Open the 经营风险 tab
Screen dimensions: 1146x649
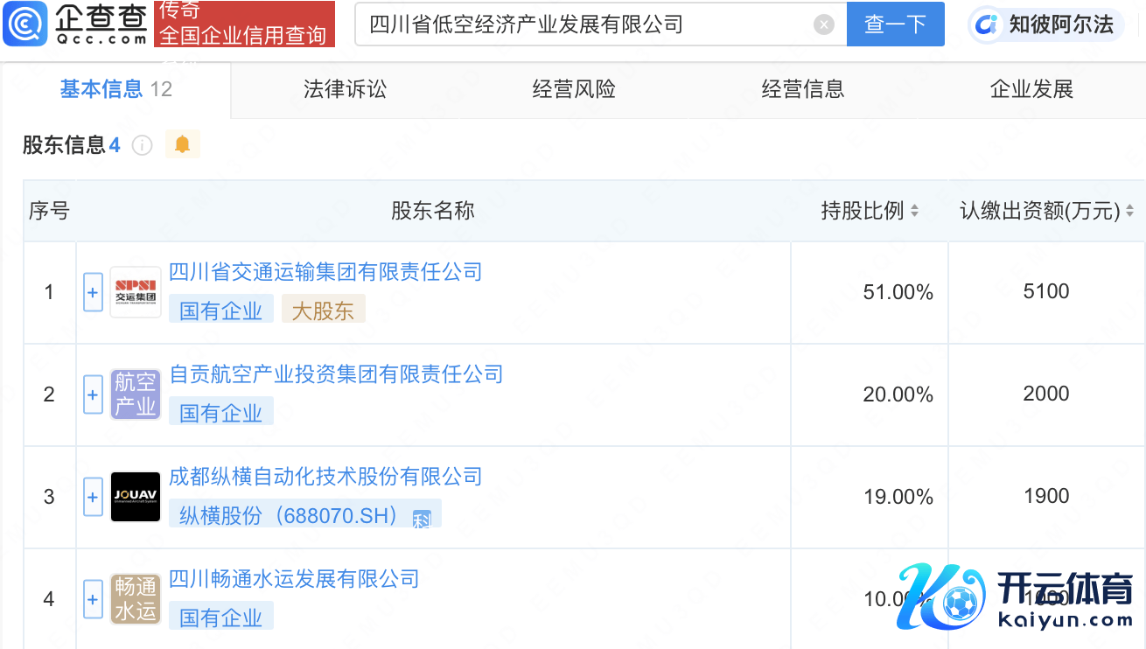tap(574, 89)
